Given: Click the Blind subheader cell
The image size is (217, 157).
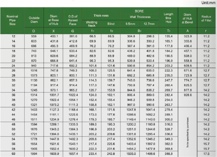Looking at the screenshot, I should pyautogui.click(x=111, y=24).
